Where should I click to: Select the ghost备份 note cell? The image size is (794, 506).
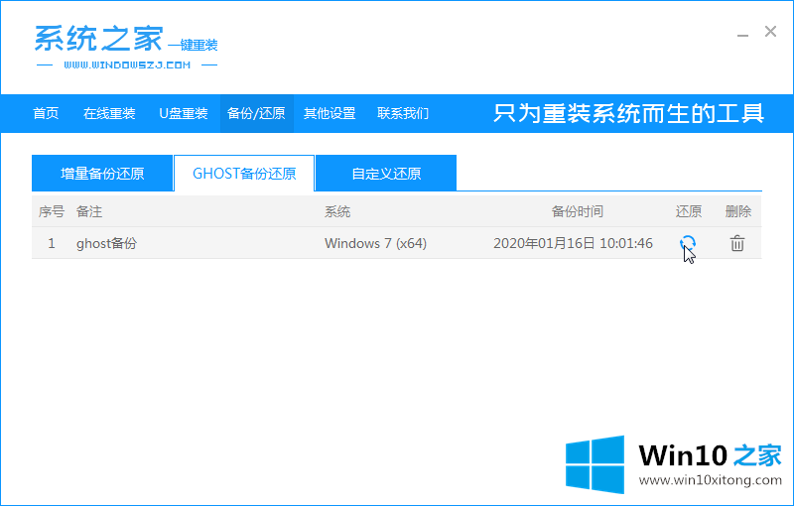tap(106, 243)
